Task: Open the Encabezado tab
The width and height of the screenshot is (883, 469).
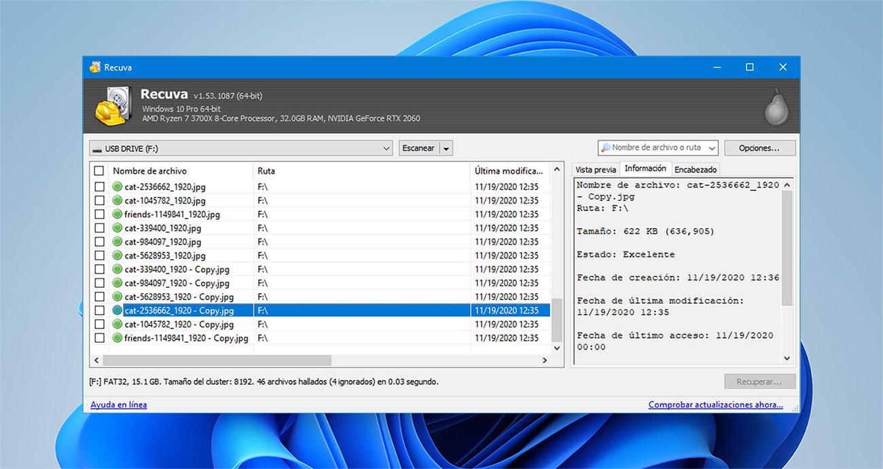Action: 695,168
